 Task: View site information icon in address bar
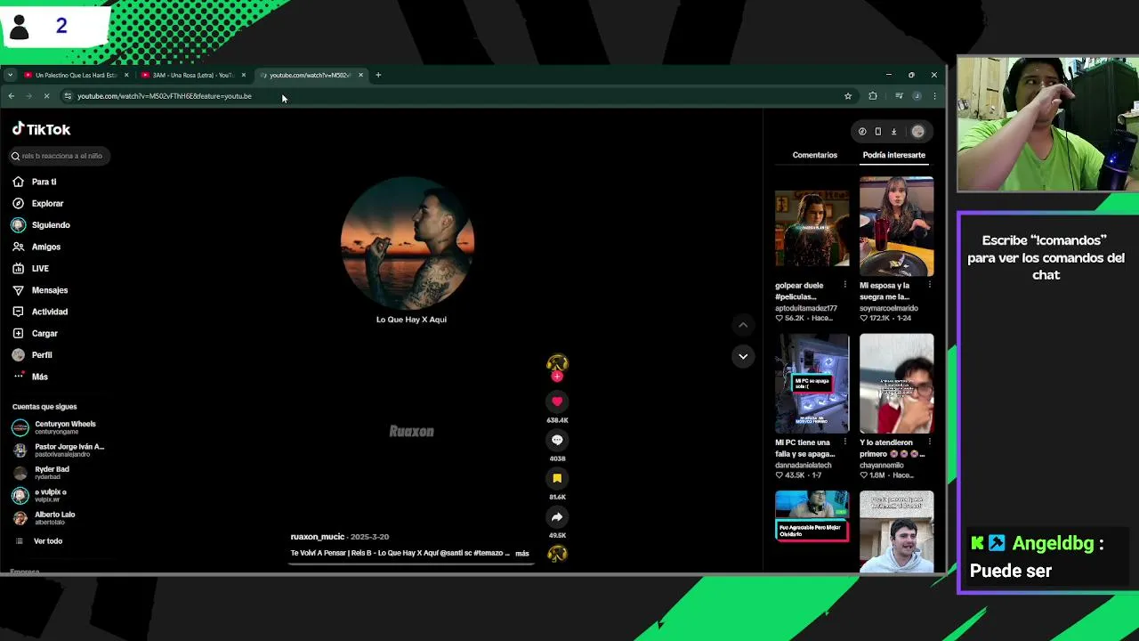coord(68,96)
